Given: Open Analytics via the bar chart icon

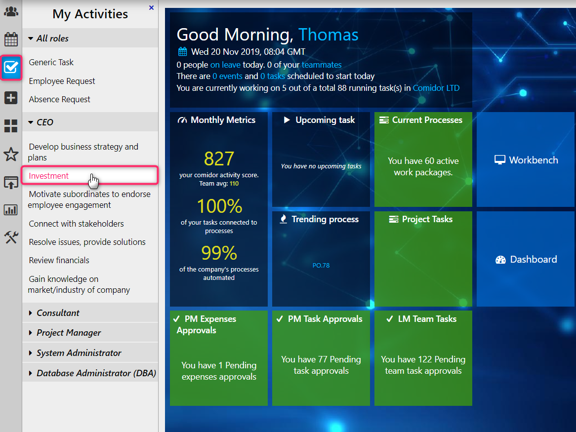Looking at the screenshot, I should [x=10, y=210].
